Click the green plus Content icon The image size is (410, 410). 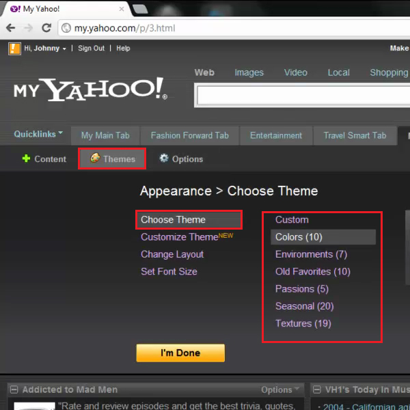pyautogui.click(x=26, y=159)
